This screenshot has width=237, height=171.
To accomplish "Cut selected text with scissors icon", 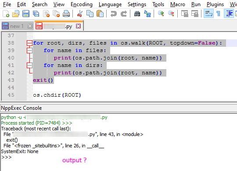I will coord(80,14).
